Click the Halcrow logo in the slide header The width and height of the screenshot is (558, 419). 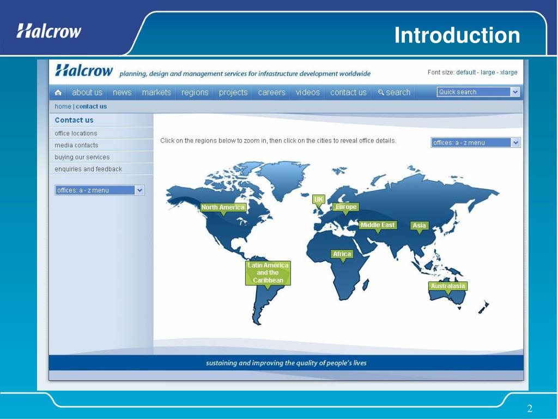click(x=48, y=31)
